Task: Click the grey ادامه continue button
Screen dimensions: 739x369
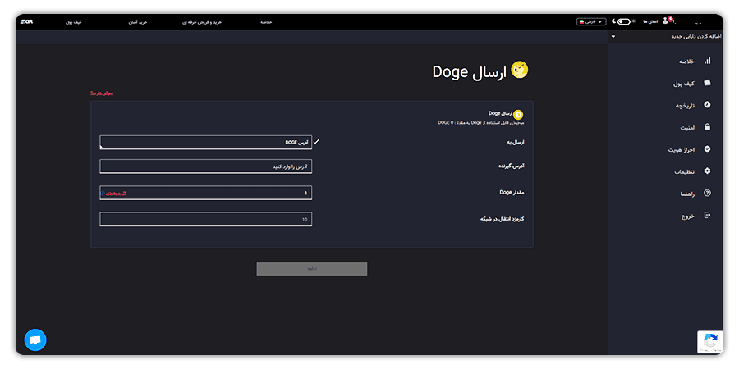Action: click(x=311, y=269)
